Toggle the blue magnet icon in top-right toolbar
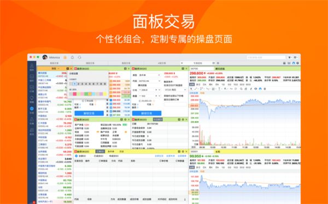 pyautogui.click(x=294, y=63)
